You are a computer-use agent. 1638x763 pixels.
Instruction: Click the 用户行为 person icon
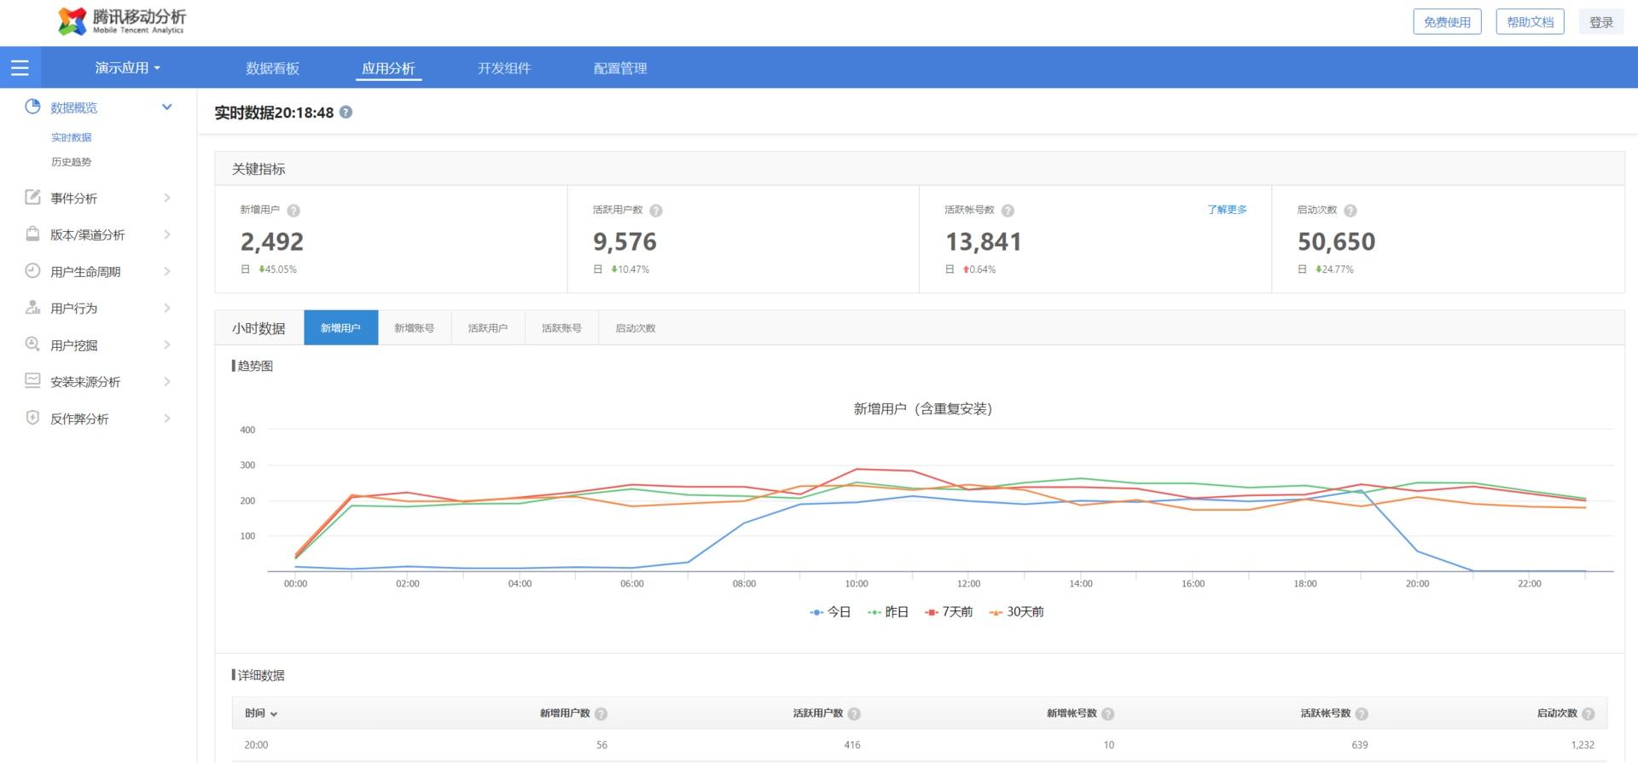(x=32, y=307)
